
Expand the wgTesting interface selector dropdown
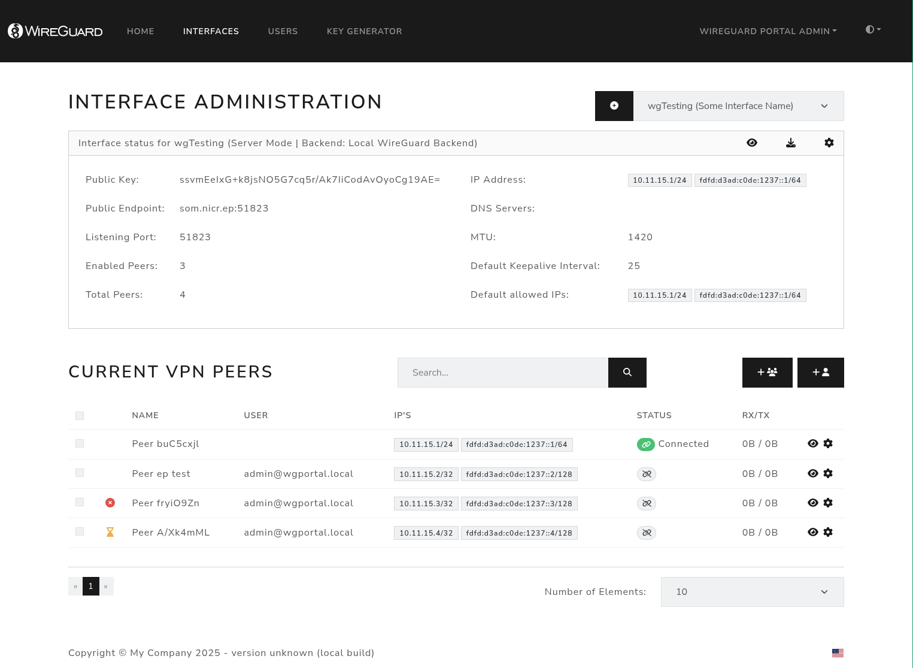(738, 106)
